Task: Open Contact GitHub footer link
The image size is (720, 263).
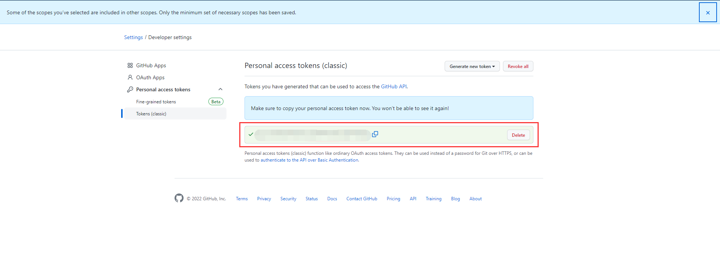Action: 362,199
